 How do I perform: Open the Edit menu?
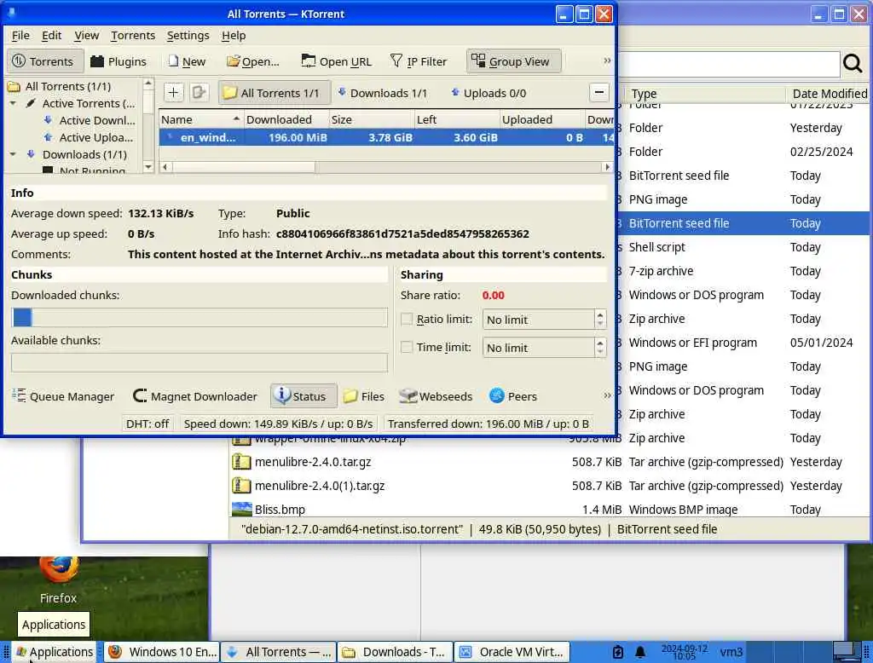point(51,36)
